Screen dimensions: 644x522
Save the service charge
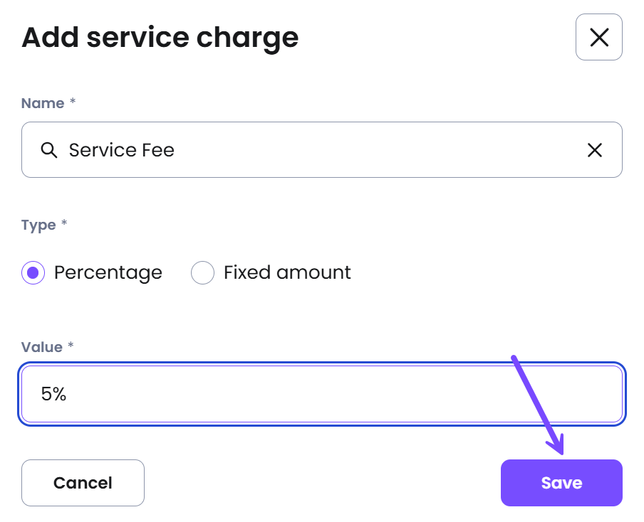(561, 483)
